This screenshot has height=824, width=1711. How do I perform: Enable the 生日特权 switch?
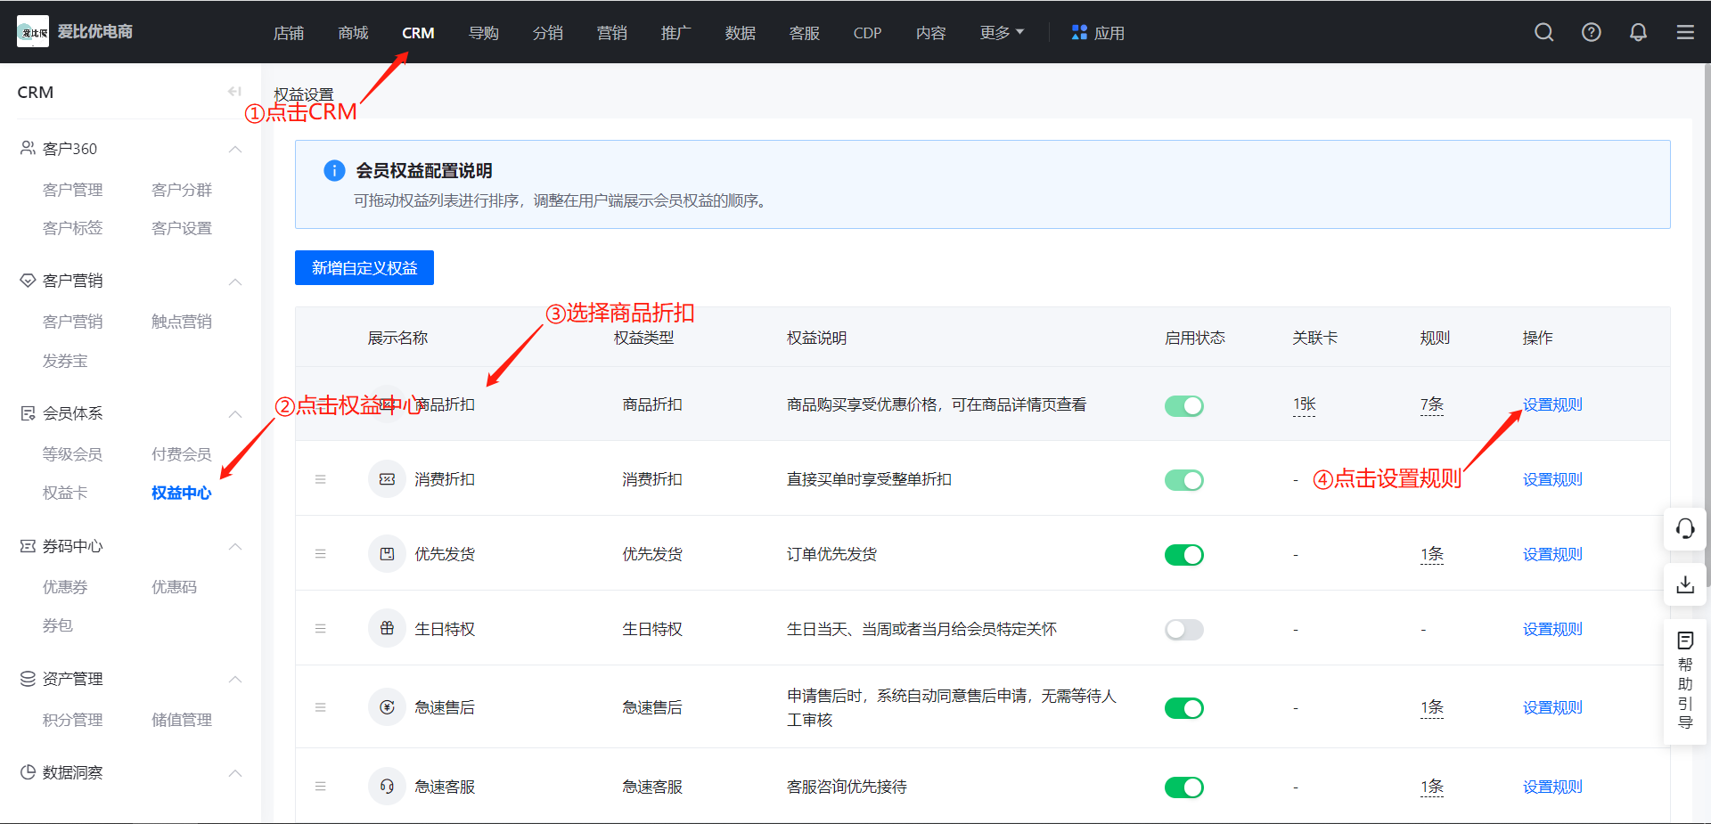(x=1183, y=630)
